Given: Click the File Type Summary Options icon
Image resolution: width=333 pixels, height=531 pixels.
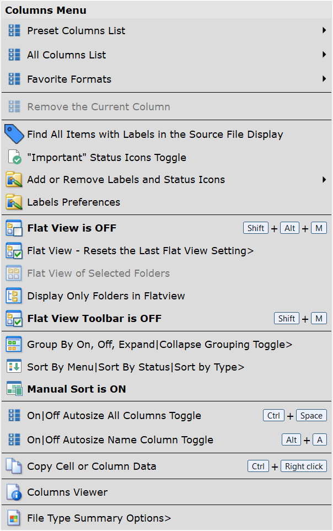Looking at the screenshot, I should [14, 518].
